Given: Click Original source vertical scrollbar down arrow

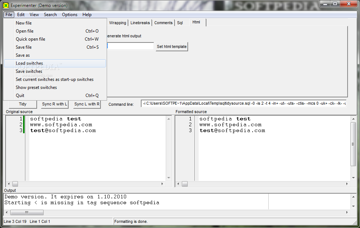Looking at the screenshot, I should [169, 178].
